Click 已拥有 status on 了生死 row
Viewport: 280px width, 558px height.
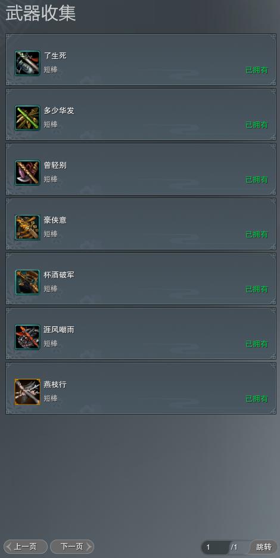click(257, 70)
